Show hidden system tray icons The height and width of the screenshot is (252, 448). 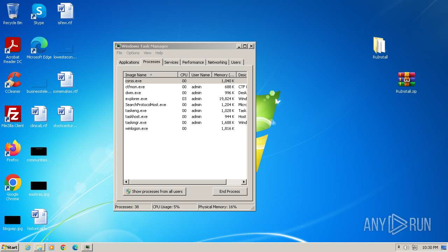pyautogui.click(x=399, y=247)
